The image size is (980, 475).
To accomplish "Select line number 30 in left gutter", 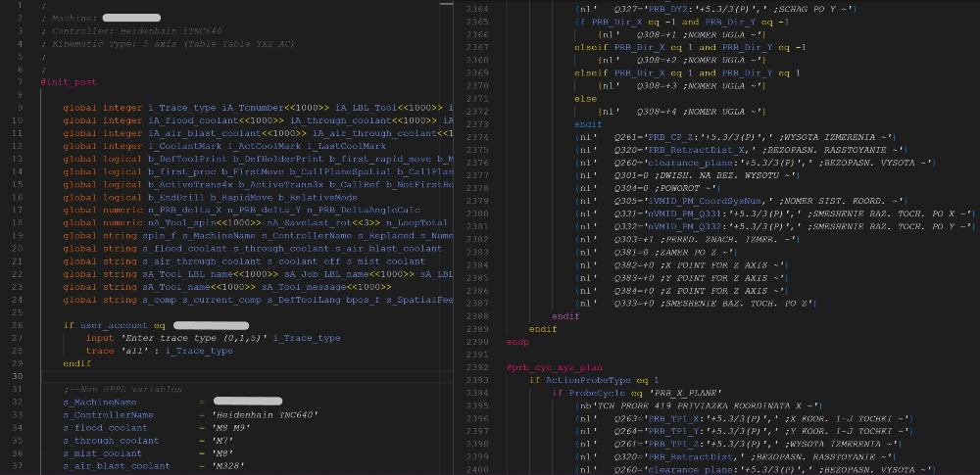I will [x=18, y=376].
